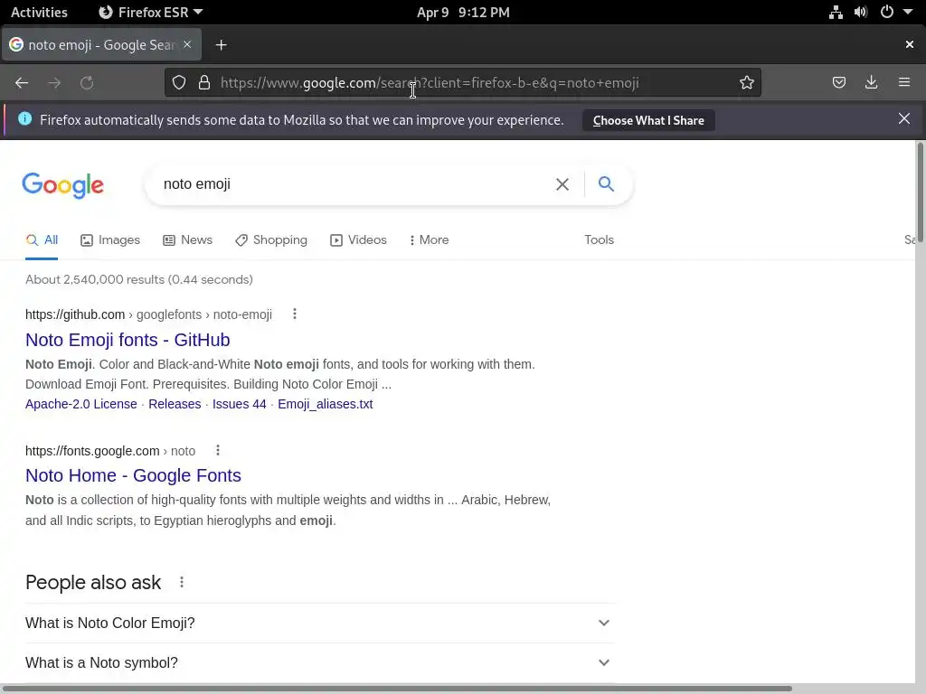Clear the search box with X icon
Viewport: 926px width, 694px height.
click(562, 184)
